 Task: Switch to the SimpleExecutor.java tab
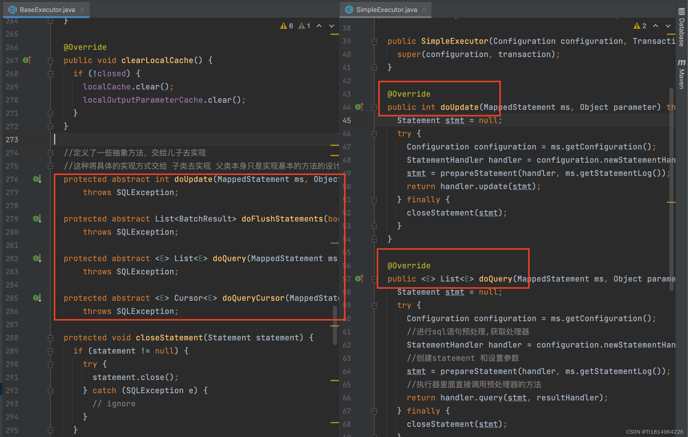(386, 10)
